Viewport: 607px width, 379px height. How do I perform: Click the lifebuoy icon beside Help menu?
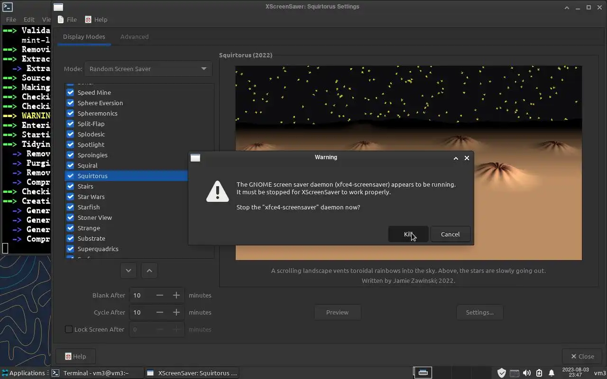[88, 19]
